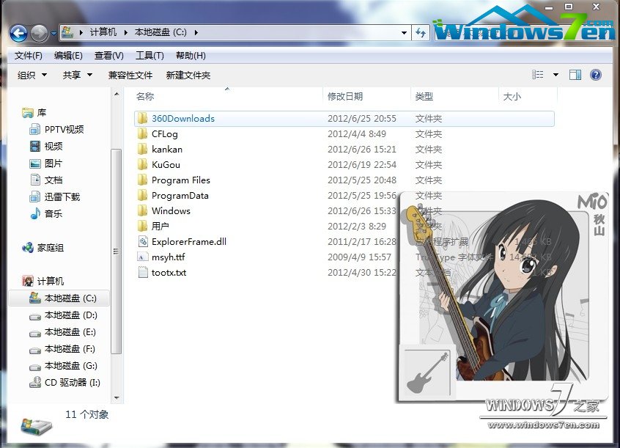The height and width of the screenshot is (448, 620).
Task: Open the 帮助(H) menu
Action: 191,56
